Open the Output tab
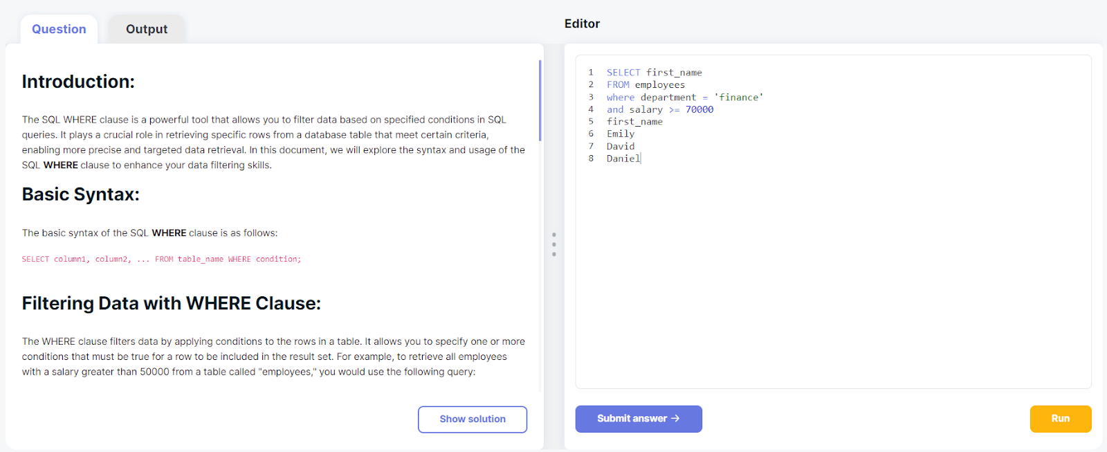 [146, 29]
